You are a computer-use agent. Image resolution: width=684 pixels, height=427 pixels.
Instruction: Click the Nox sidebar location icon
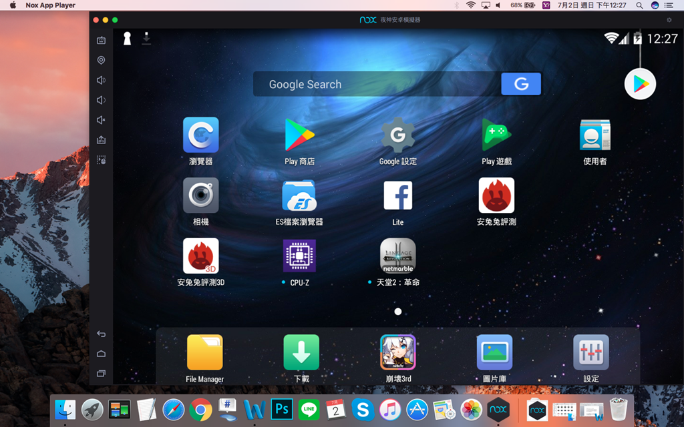coord(101,60)
